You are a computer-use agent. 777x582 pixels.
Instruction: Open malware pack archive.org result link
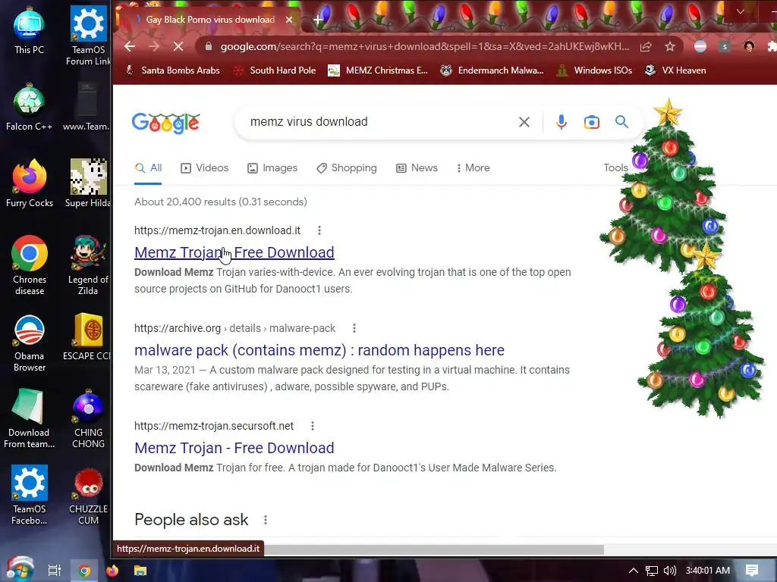tap(319, 350)
